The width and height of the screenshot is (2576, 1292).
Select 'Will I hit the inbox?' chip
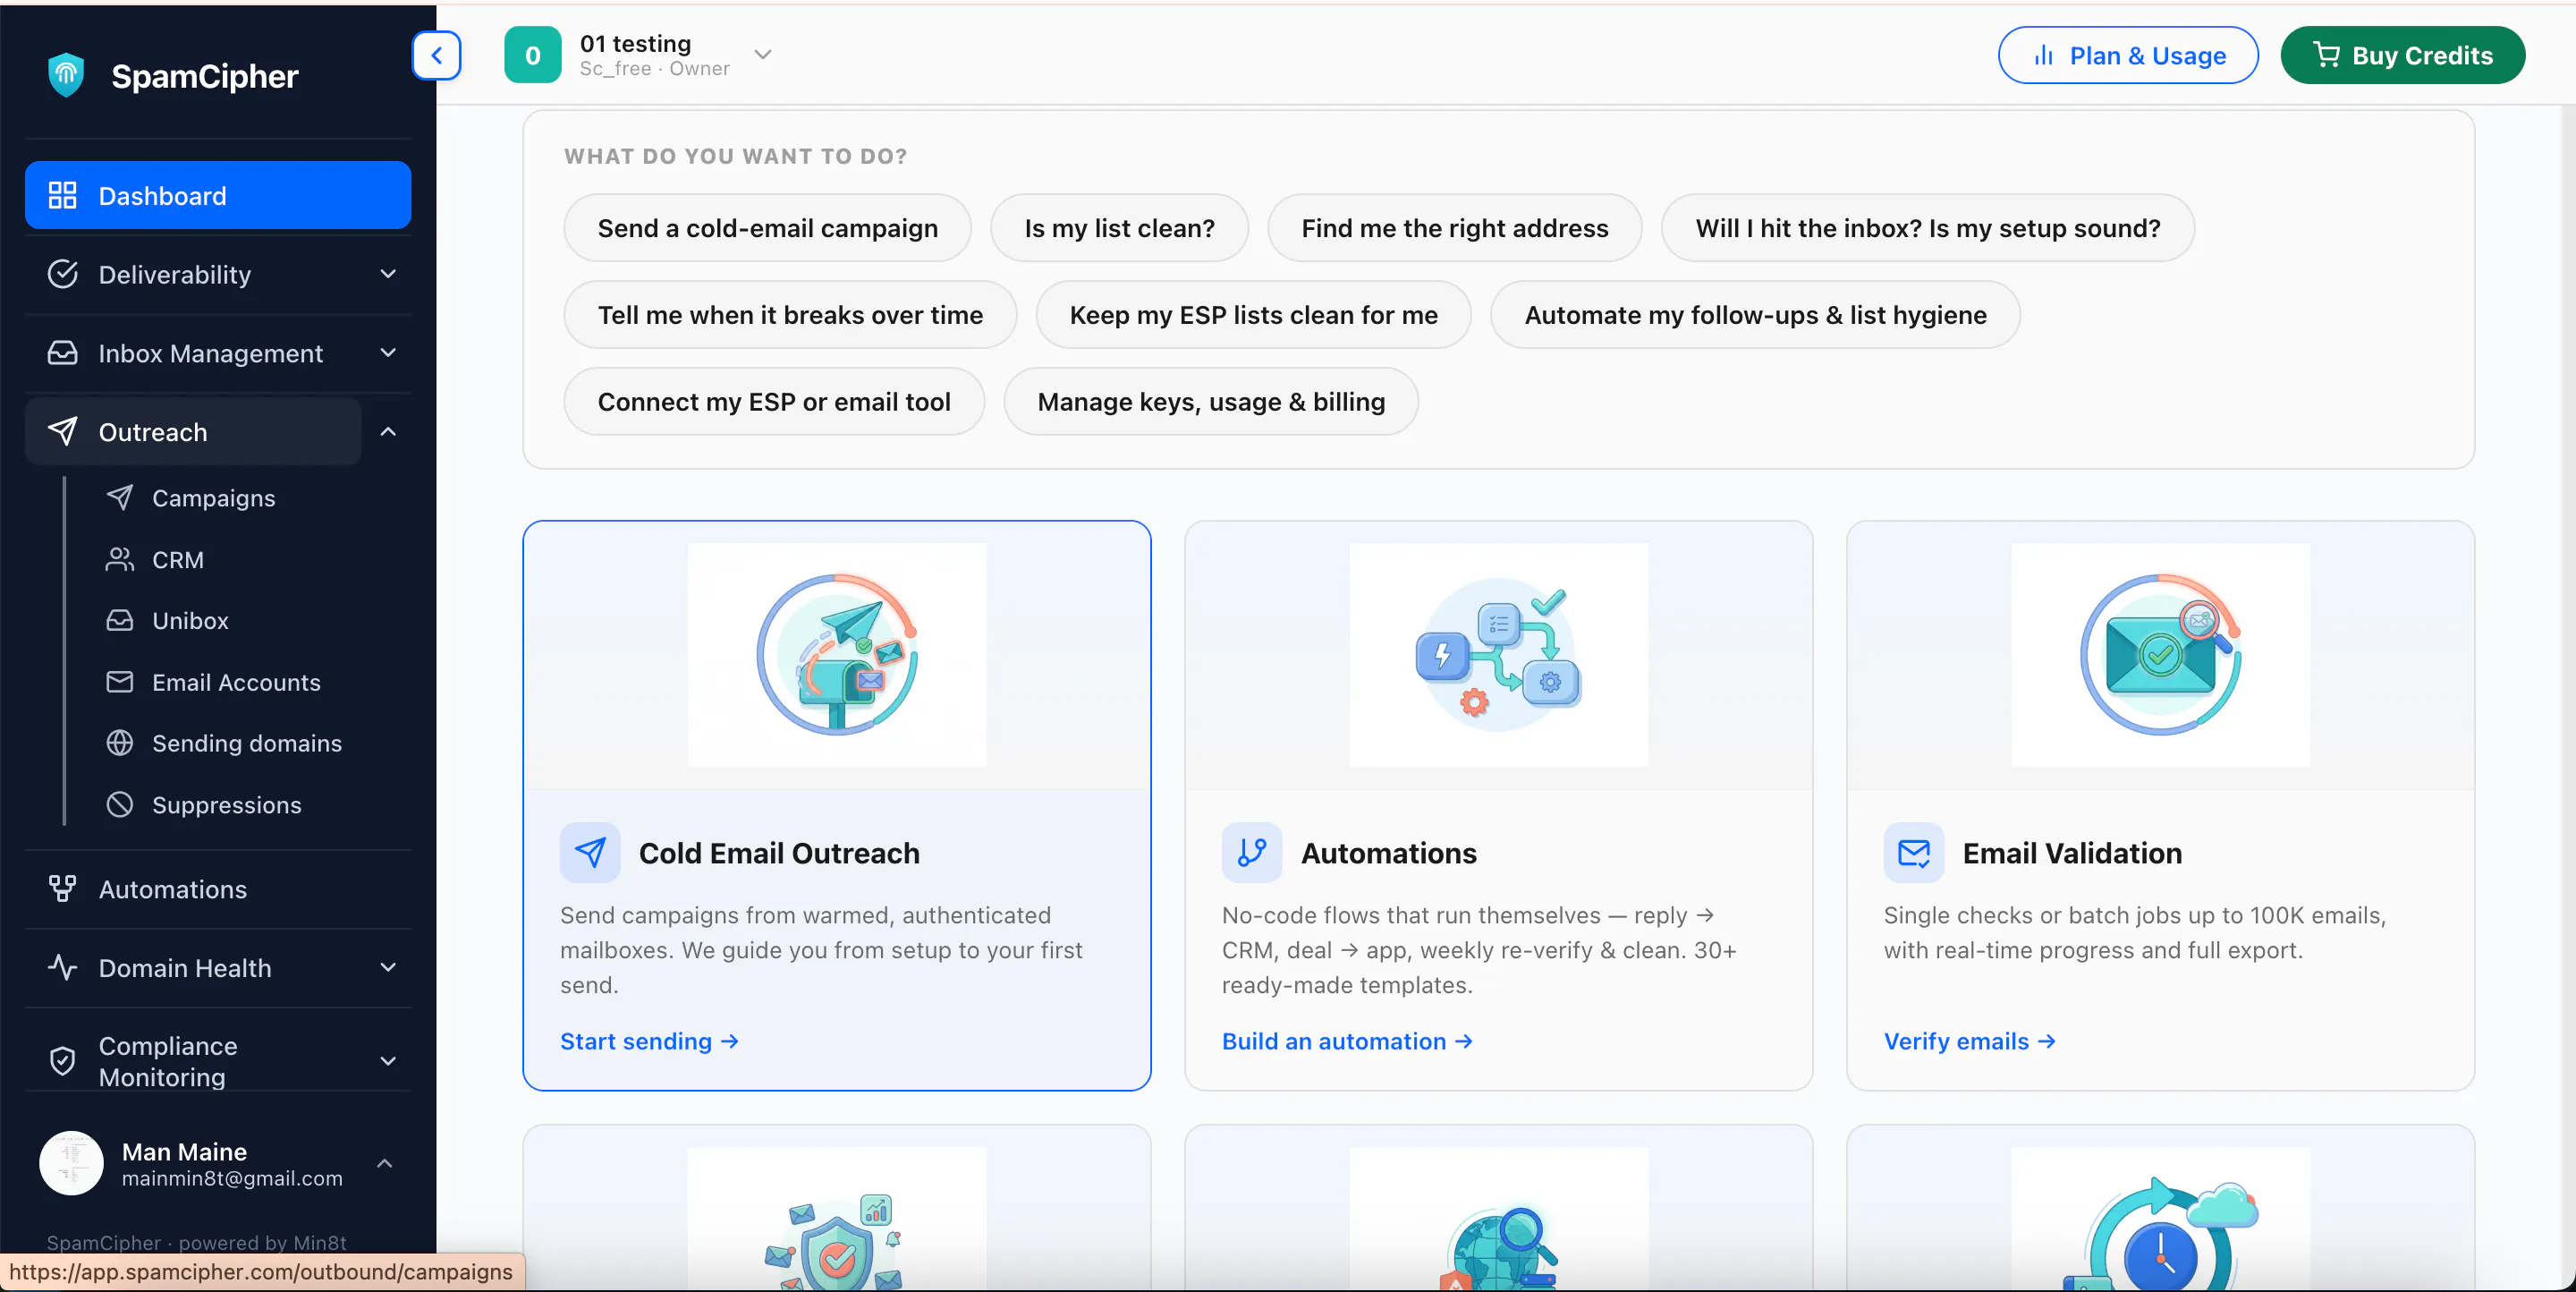(1928, 228)
